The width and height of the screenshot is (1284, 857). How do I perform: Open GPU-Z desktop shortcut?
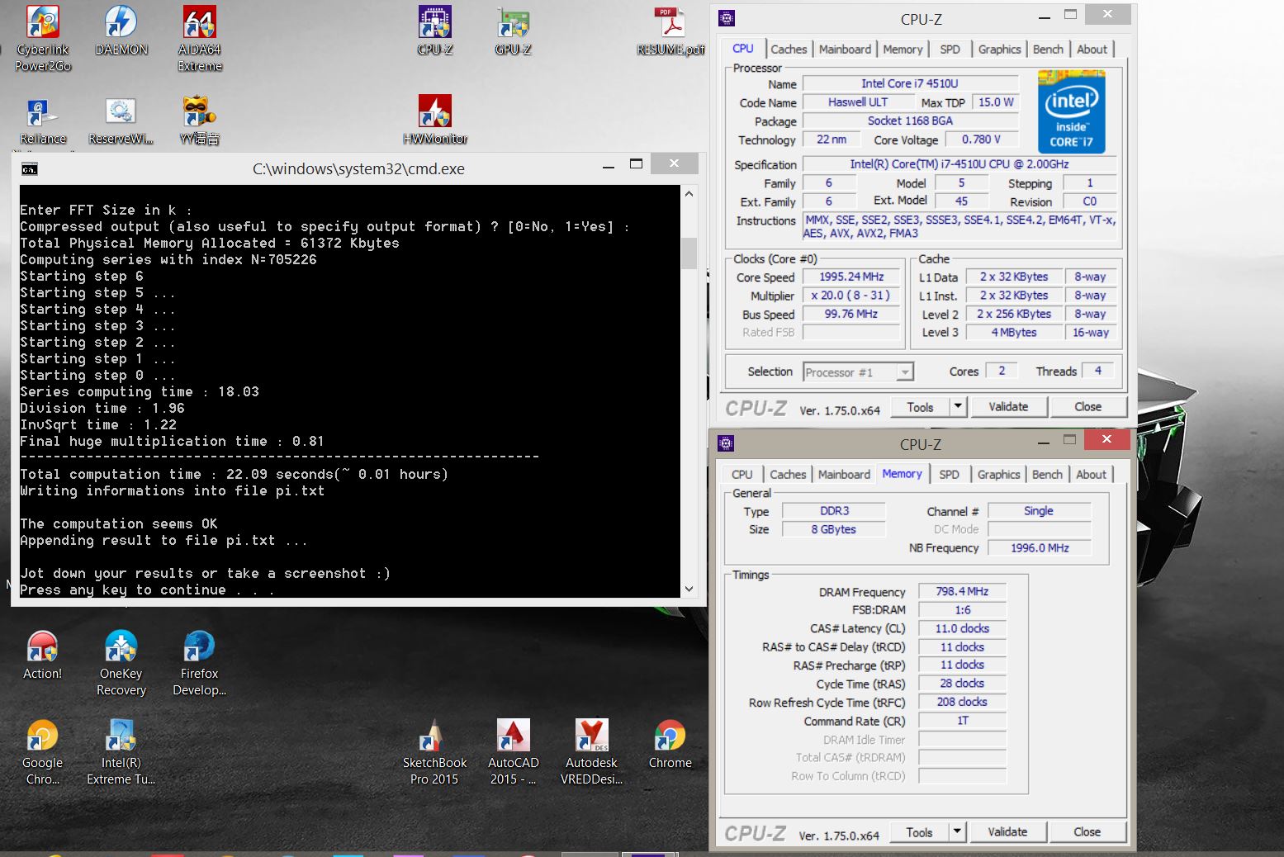(513, 31)
